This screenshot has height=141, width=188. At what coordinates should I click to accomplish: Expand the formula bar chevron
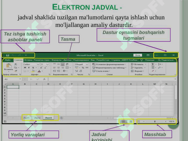tap(175, 79)
